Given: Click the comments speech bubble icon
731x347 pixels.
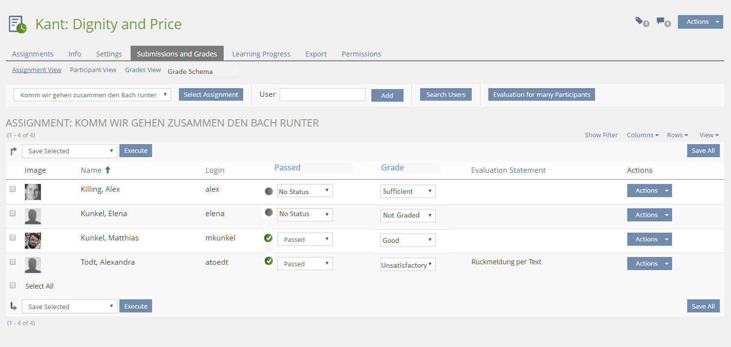Looking at the screenshot, I should pos(661,21).
